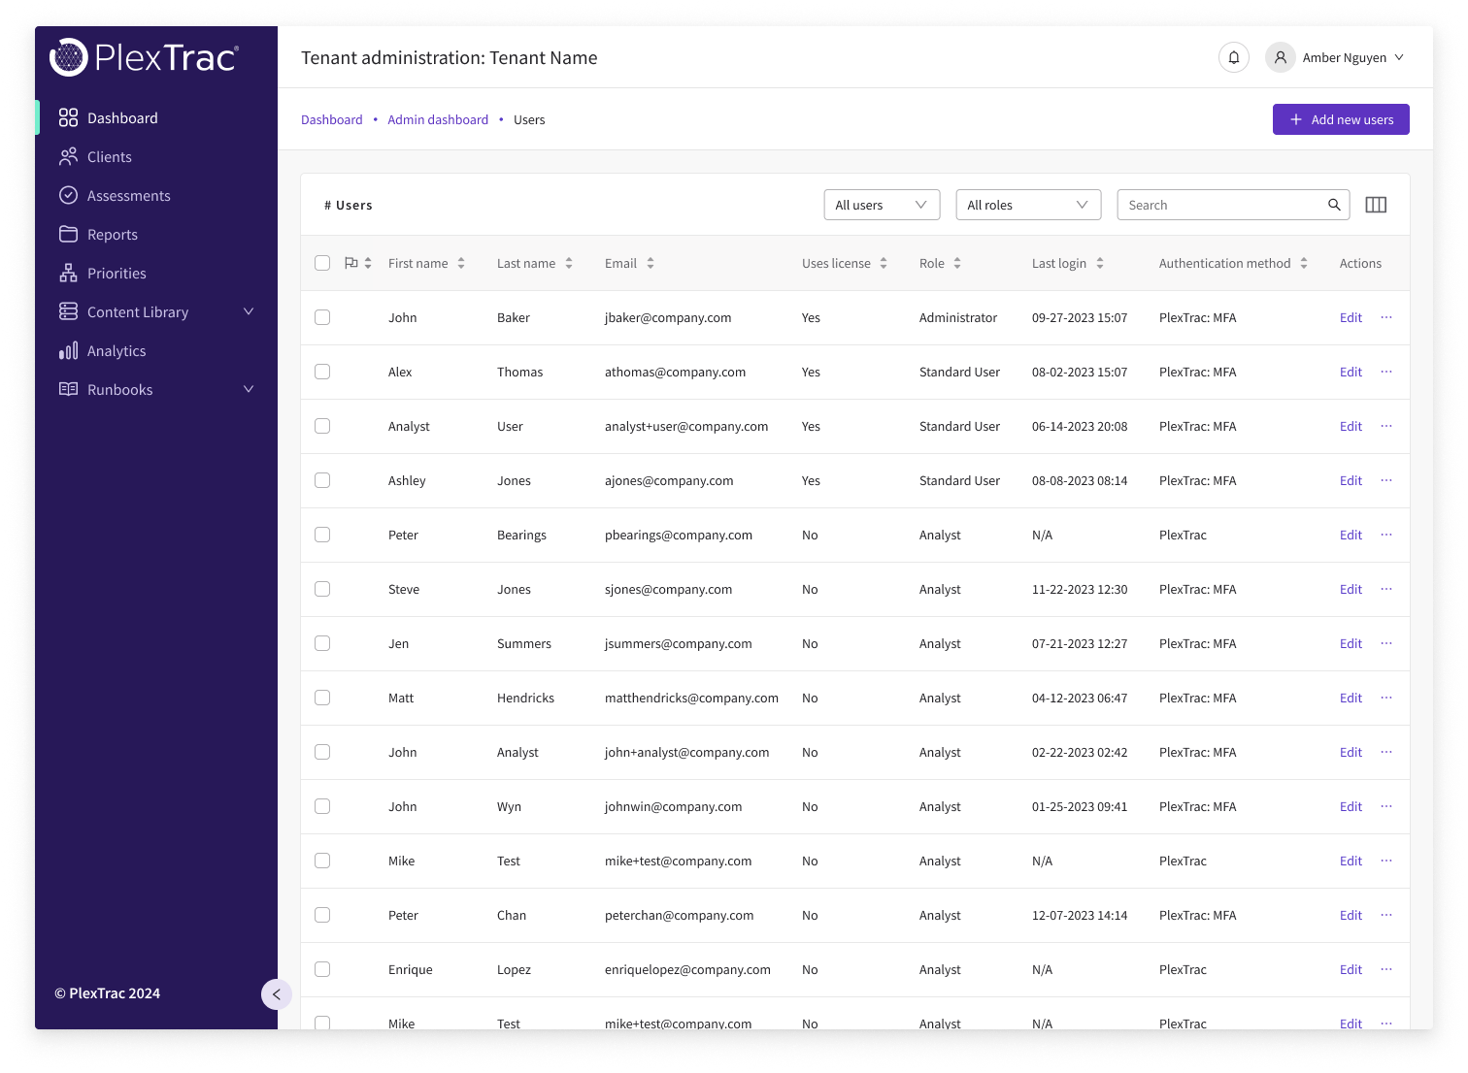This screenshot has height=1073, width=1468.
Task: Open more actions for Matt Hendricks
Action: tap(1386, 698)
